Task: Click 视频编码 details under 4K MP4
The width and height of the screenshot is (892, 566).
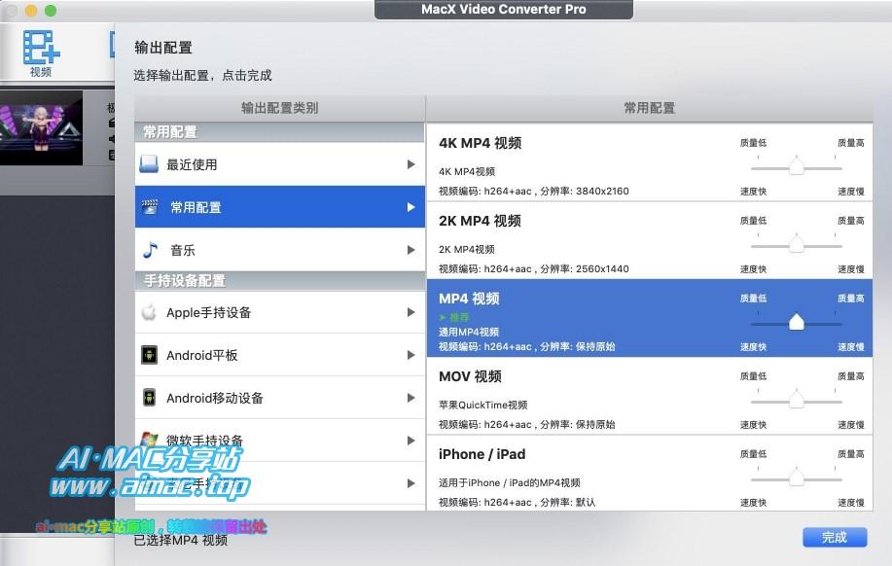Action: 534,192
